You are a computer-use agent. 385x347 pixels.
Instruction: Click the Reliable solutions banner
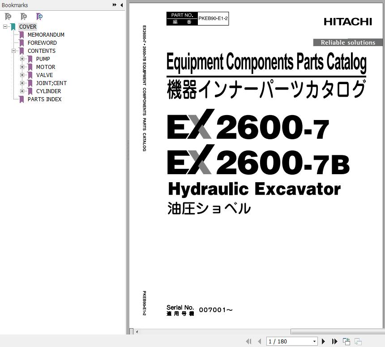tap(348, 42)
